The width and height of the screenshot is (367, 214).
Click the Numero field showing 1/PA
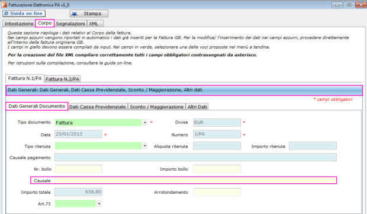[x=217, y=134]
